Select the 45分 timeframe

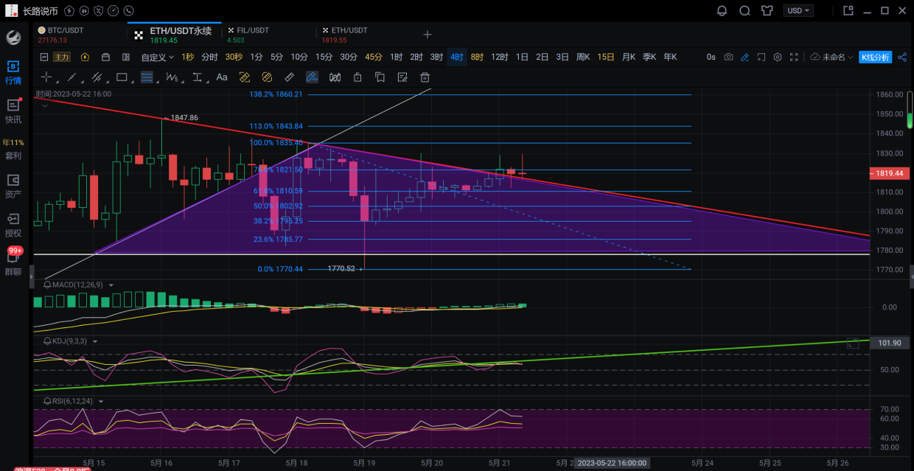[374, 57]
